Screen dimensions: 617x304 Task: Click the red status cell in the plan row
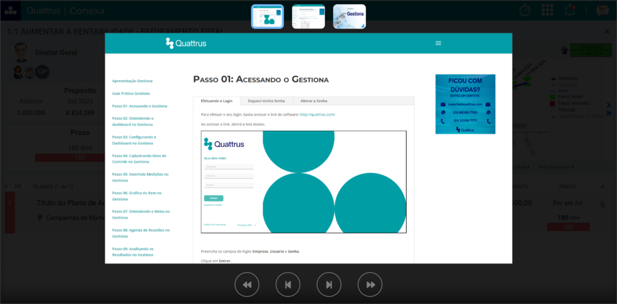click(10, 212)
